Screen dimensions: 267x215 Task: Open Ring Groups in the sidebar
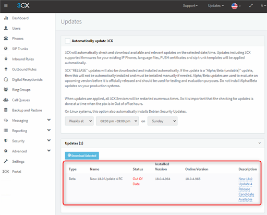pos(21,90)
